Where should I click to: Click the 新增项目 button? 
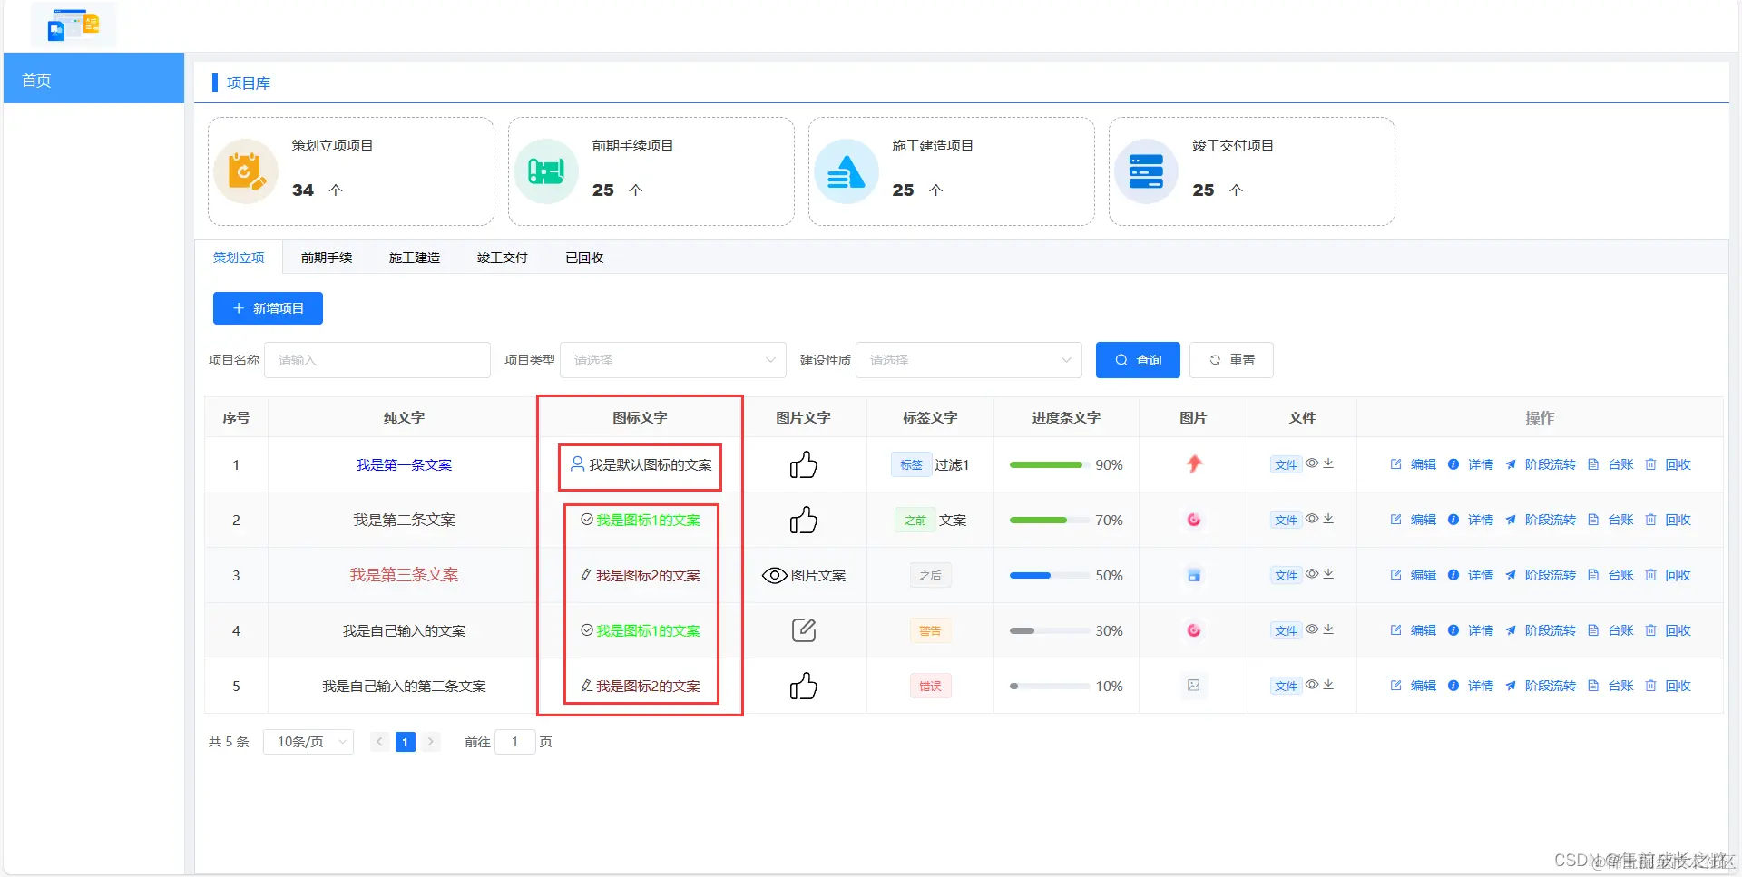[x=268, y=308]
